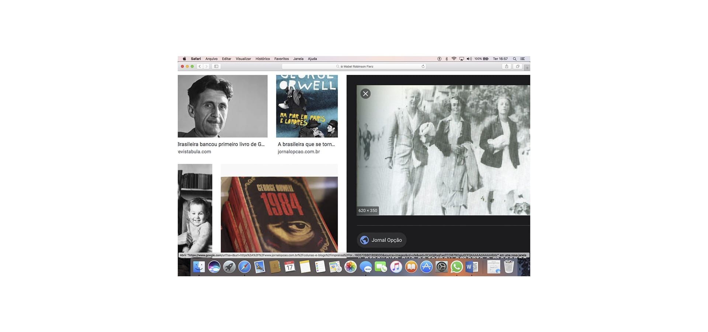Open Calendar showing 17 in Dock

(290, 267)
